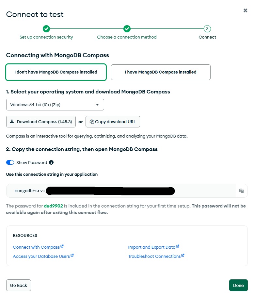Click external link icon beside Troubleshoot Connections
Image resolution: width=255 pixels, height=298 pixels.
click(x=183, y=255)
